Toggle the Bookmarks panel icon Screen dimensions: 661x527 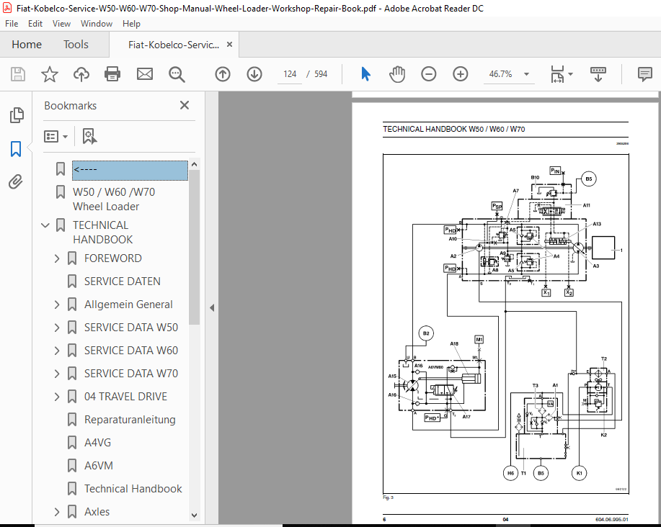(x=16, y=149)
